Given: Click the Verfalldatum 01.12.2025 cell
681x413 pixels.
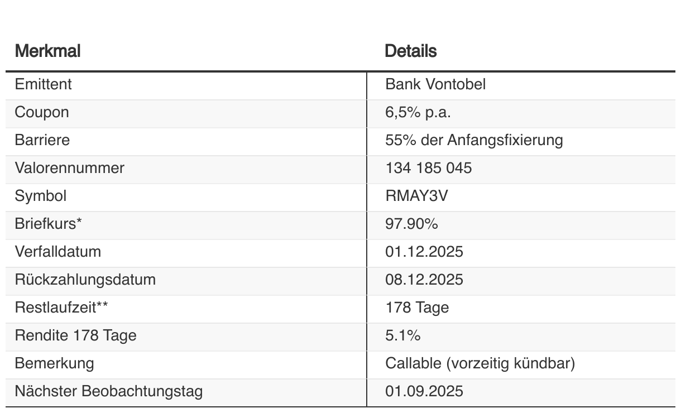Looking at the screenshot, I should (424, 252).
